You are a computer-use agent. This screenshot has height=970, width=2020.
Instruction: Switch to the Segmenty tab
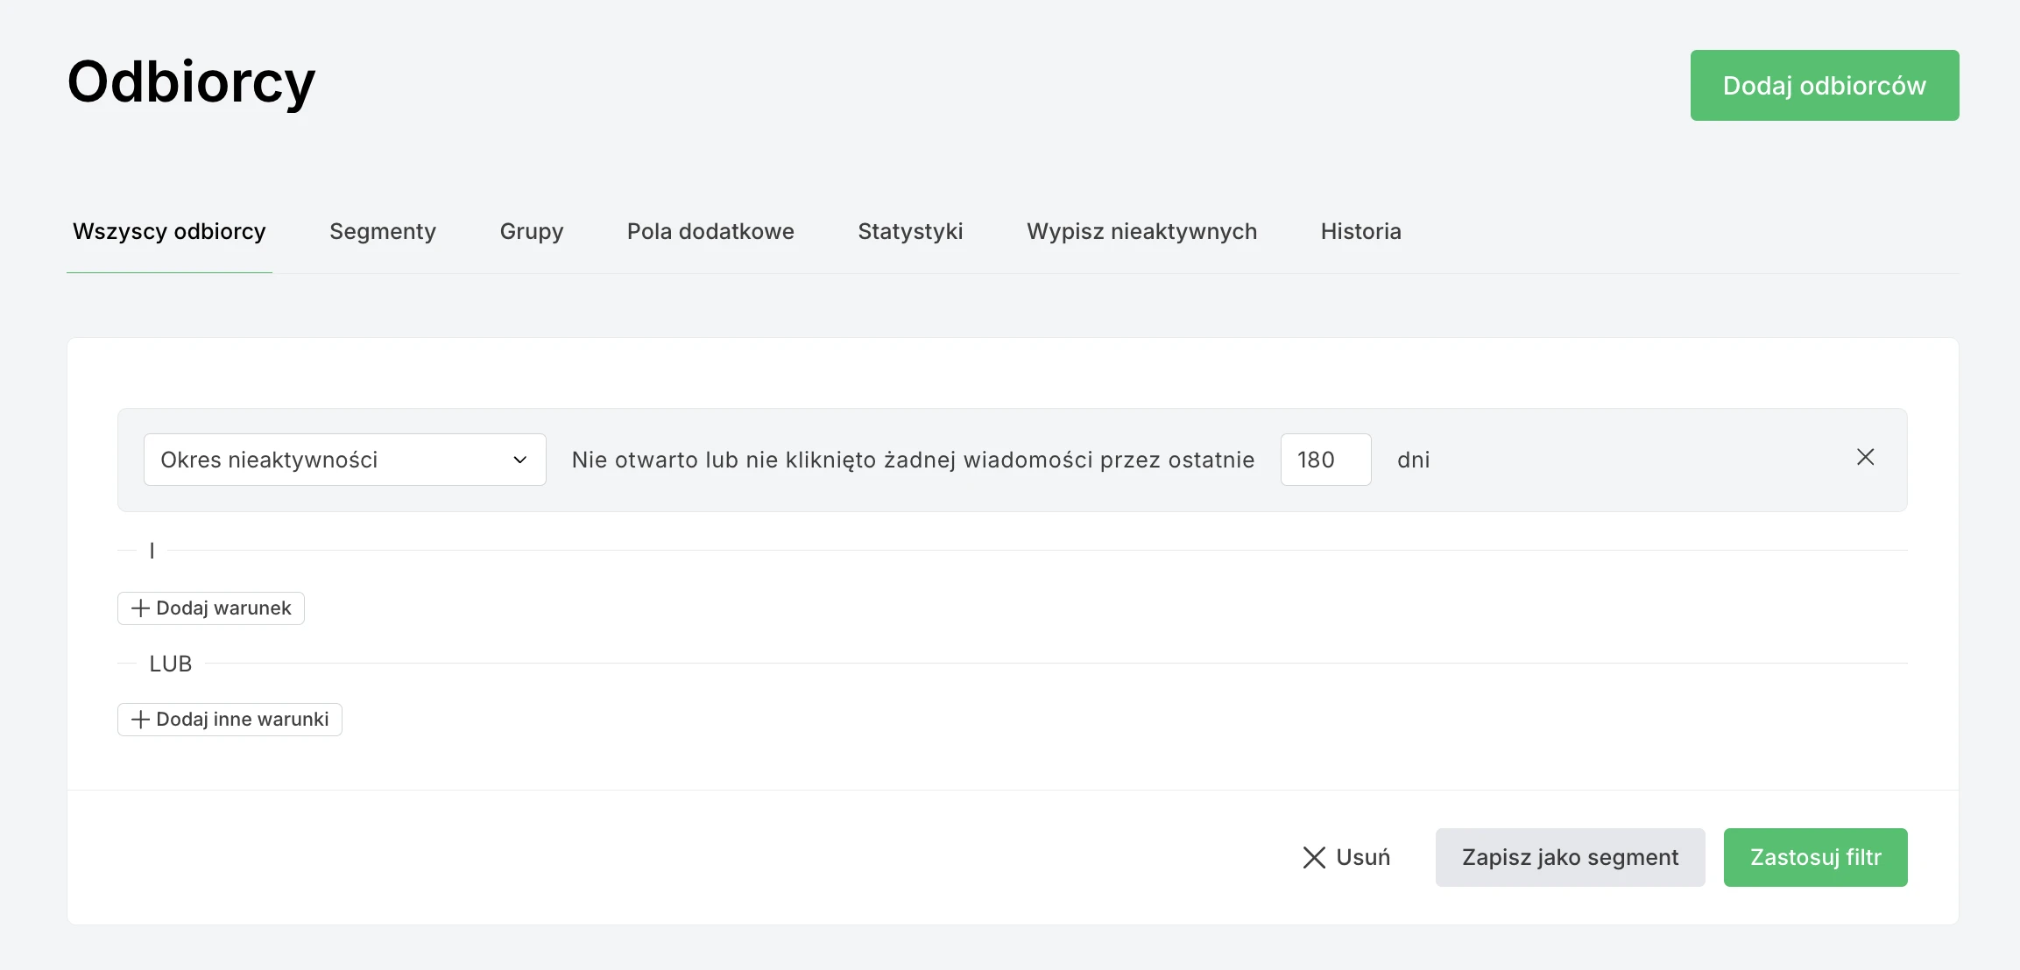[383, 231]
